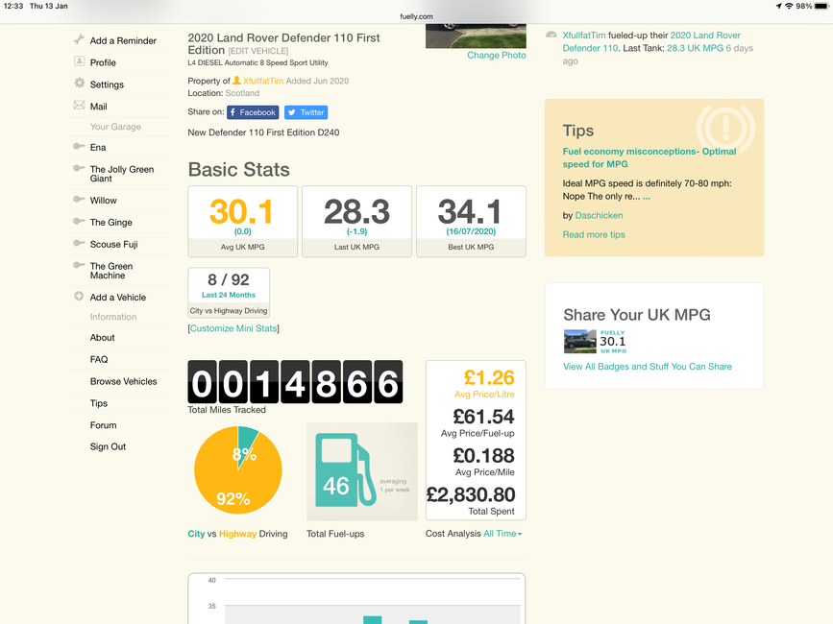Open the 2020 Land Rover Defender 110 feed link

click(651, 42)
